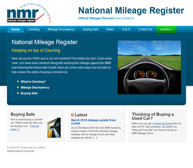Click Website Design by Cookie Web link
Viewport: 193px width, 168px height.
(x=20, y=151)
